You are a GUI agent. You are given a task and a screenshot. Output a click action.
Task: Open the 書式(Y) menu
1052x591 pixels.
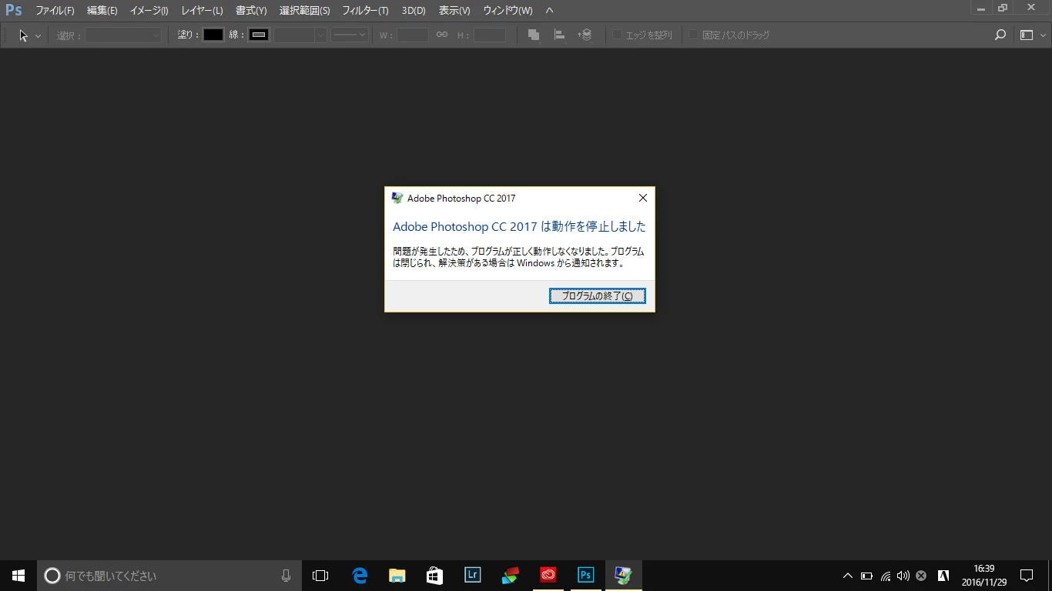coord(251,11)
